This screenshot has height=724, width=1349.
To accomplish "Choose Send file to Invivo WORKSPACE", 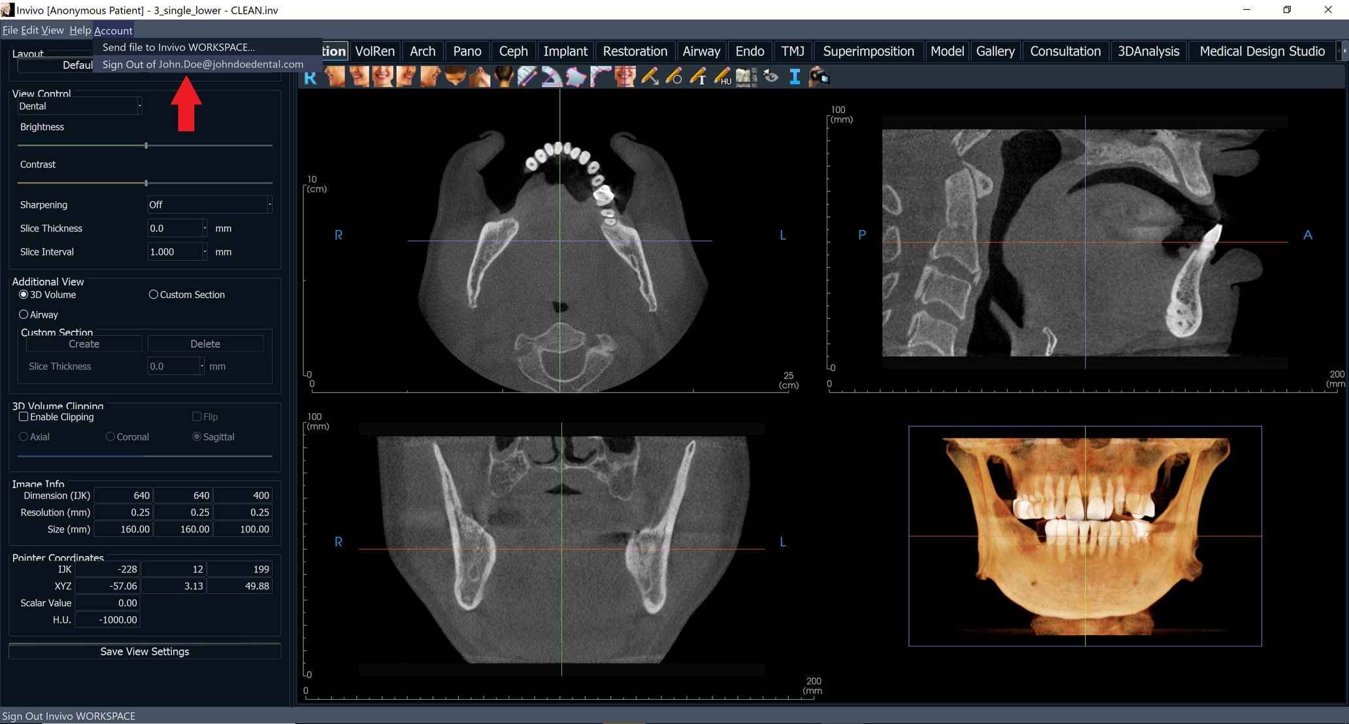I will click(x=178, y=47).
